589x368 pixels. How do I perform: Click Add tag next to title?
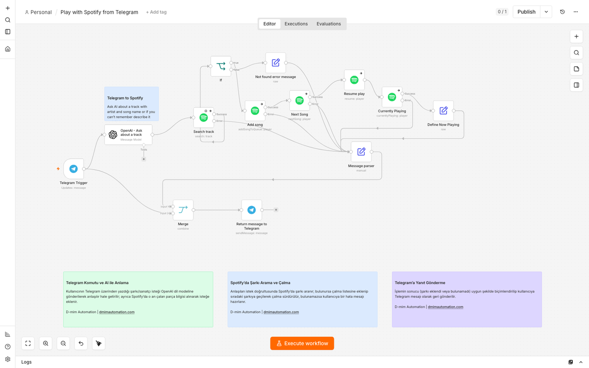(x=156, y=12)
